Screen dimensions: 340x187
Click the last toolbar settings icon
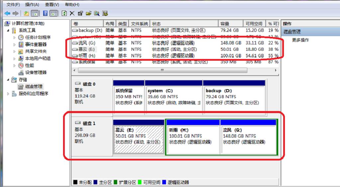tap(105, 13)
